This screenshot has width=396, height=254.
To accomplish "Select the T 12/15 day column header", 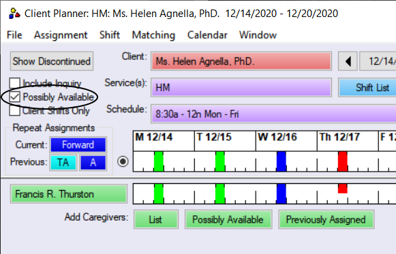I will (x=225, y=141).
